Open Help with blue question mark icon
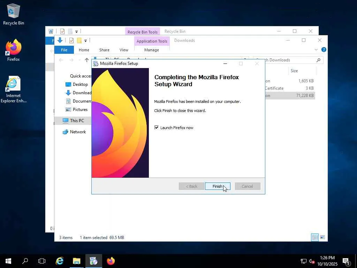The image size is (357, 268). [324, 50]
